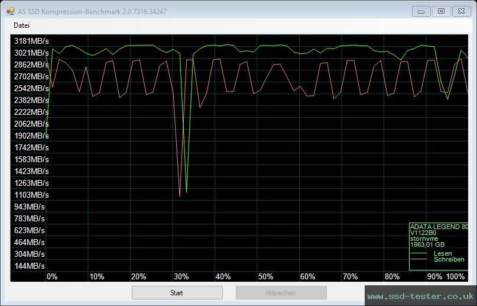This screenshot has height=306, width=477.
Task: Click the 70% axis label
Action: pos(350,277)
